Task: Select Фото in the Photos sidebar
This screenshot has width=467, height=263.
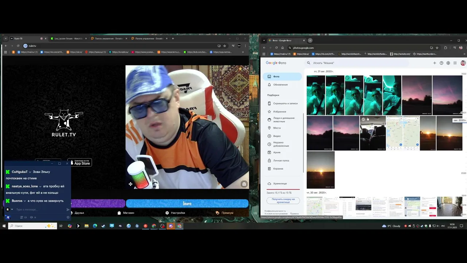Action: (x=282, y=76)
